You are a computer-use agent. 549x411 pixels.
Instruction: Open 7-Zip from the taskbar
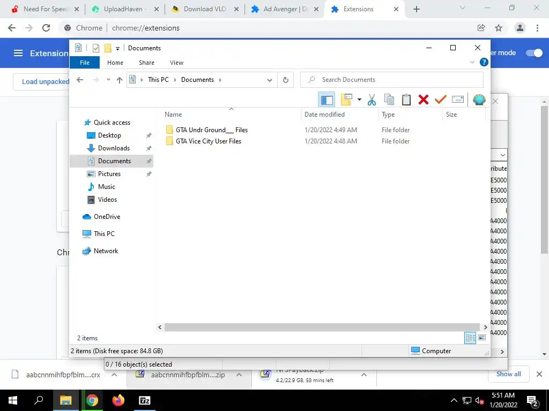(x=145, y=400)
